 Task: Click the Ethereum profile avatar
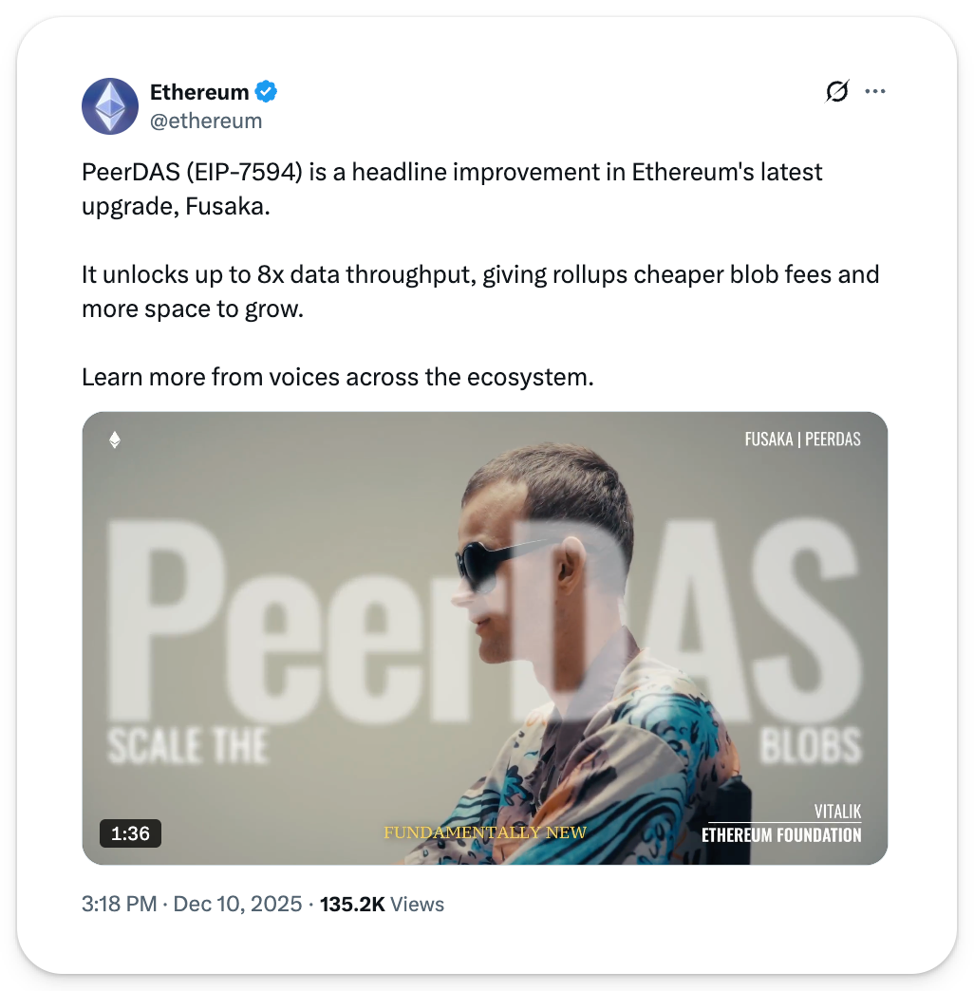(x=110, y=106)
